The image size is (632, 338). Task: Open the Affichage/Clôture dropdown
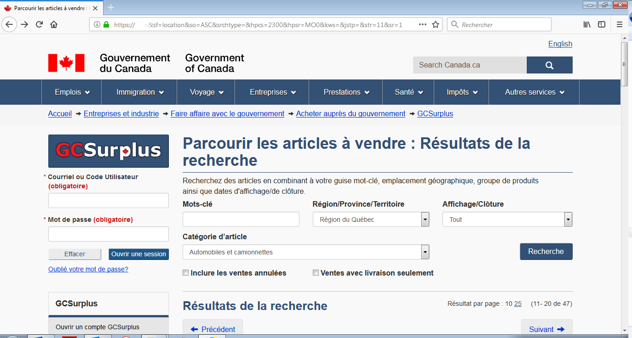(x=568, y=220)
